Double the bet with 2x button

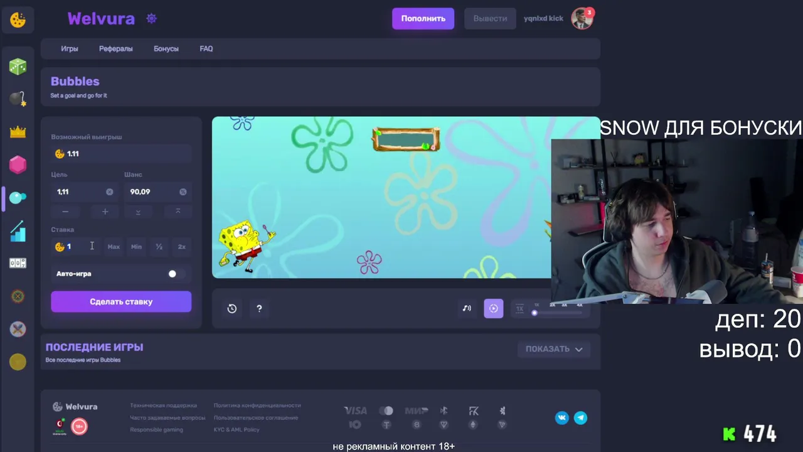click(x=182, y=247)
